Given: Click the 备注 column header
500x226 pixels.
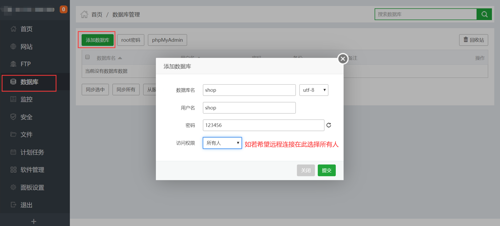Looking at the screenshot, I should 353,58.
